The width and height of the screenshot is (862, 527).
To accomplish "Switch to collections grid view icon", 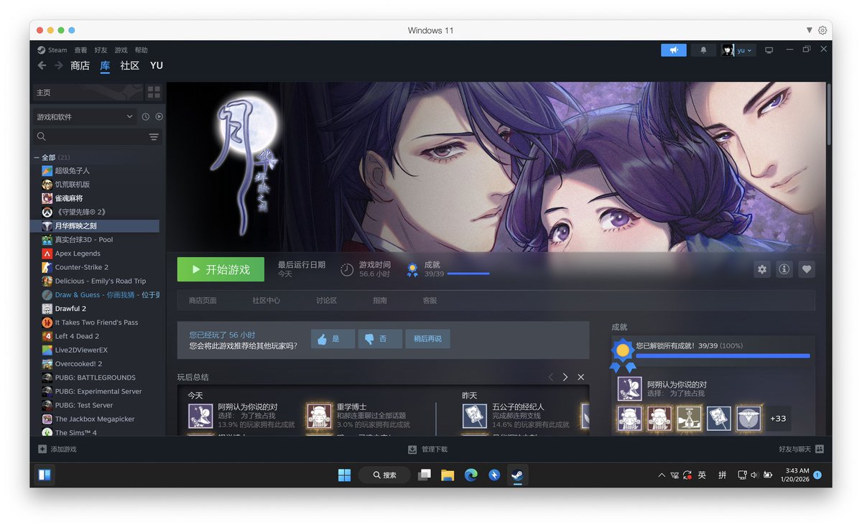I will (x=154, y=93).
